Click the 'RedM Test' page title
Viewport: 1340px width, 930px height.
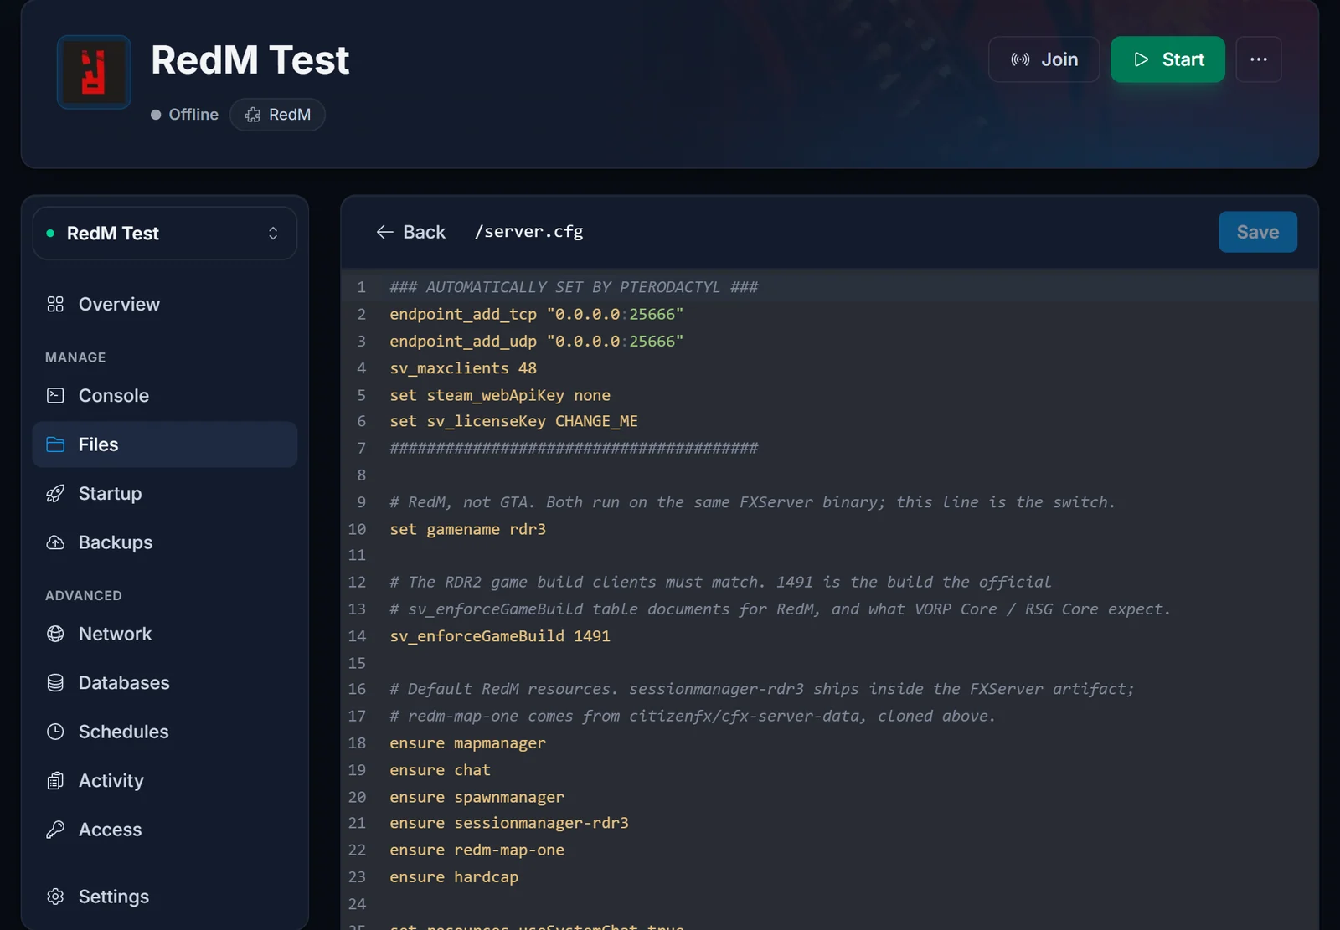coord(250,60)
